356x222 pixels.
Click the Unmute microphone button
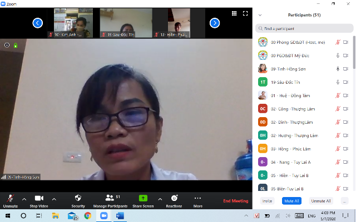click(10, 201)
